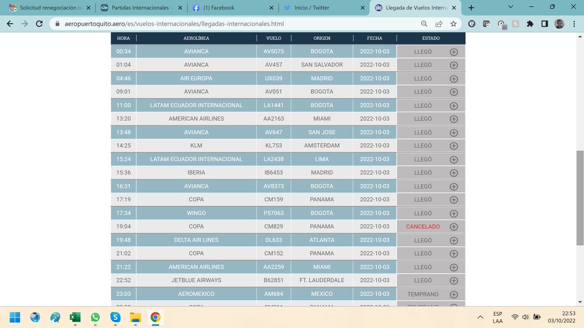The height and width of the screenshot is (328, 584).
Task: Expand details for flight AV5075 from Bogota
Action: pos(454,52)
